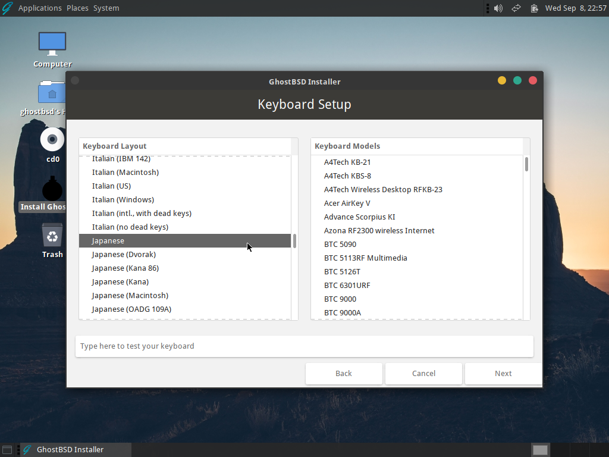
Task: Click the Keyboard Models scrollbar handle
Action: coord(526,164)
